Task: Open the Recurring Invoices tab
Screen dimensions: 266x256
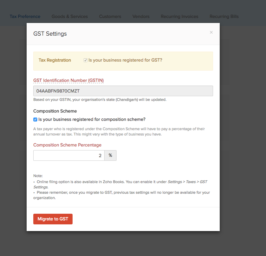Action: (x=179, y=16)
